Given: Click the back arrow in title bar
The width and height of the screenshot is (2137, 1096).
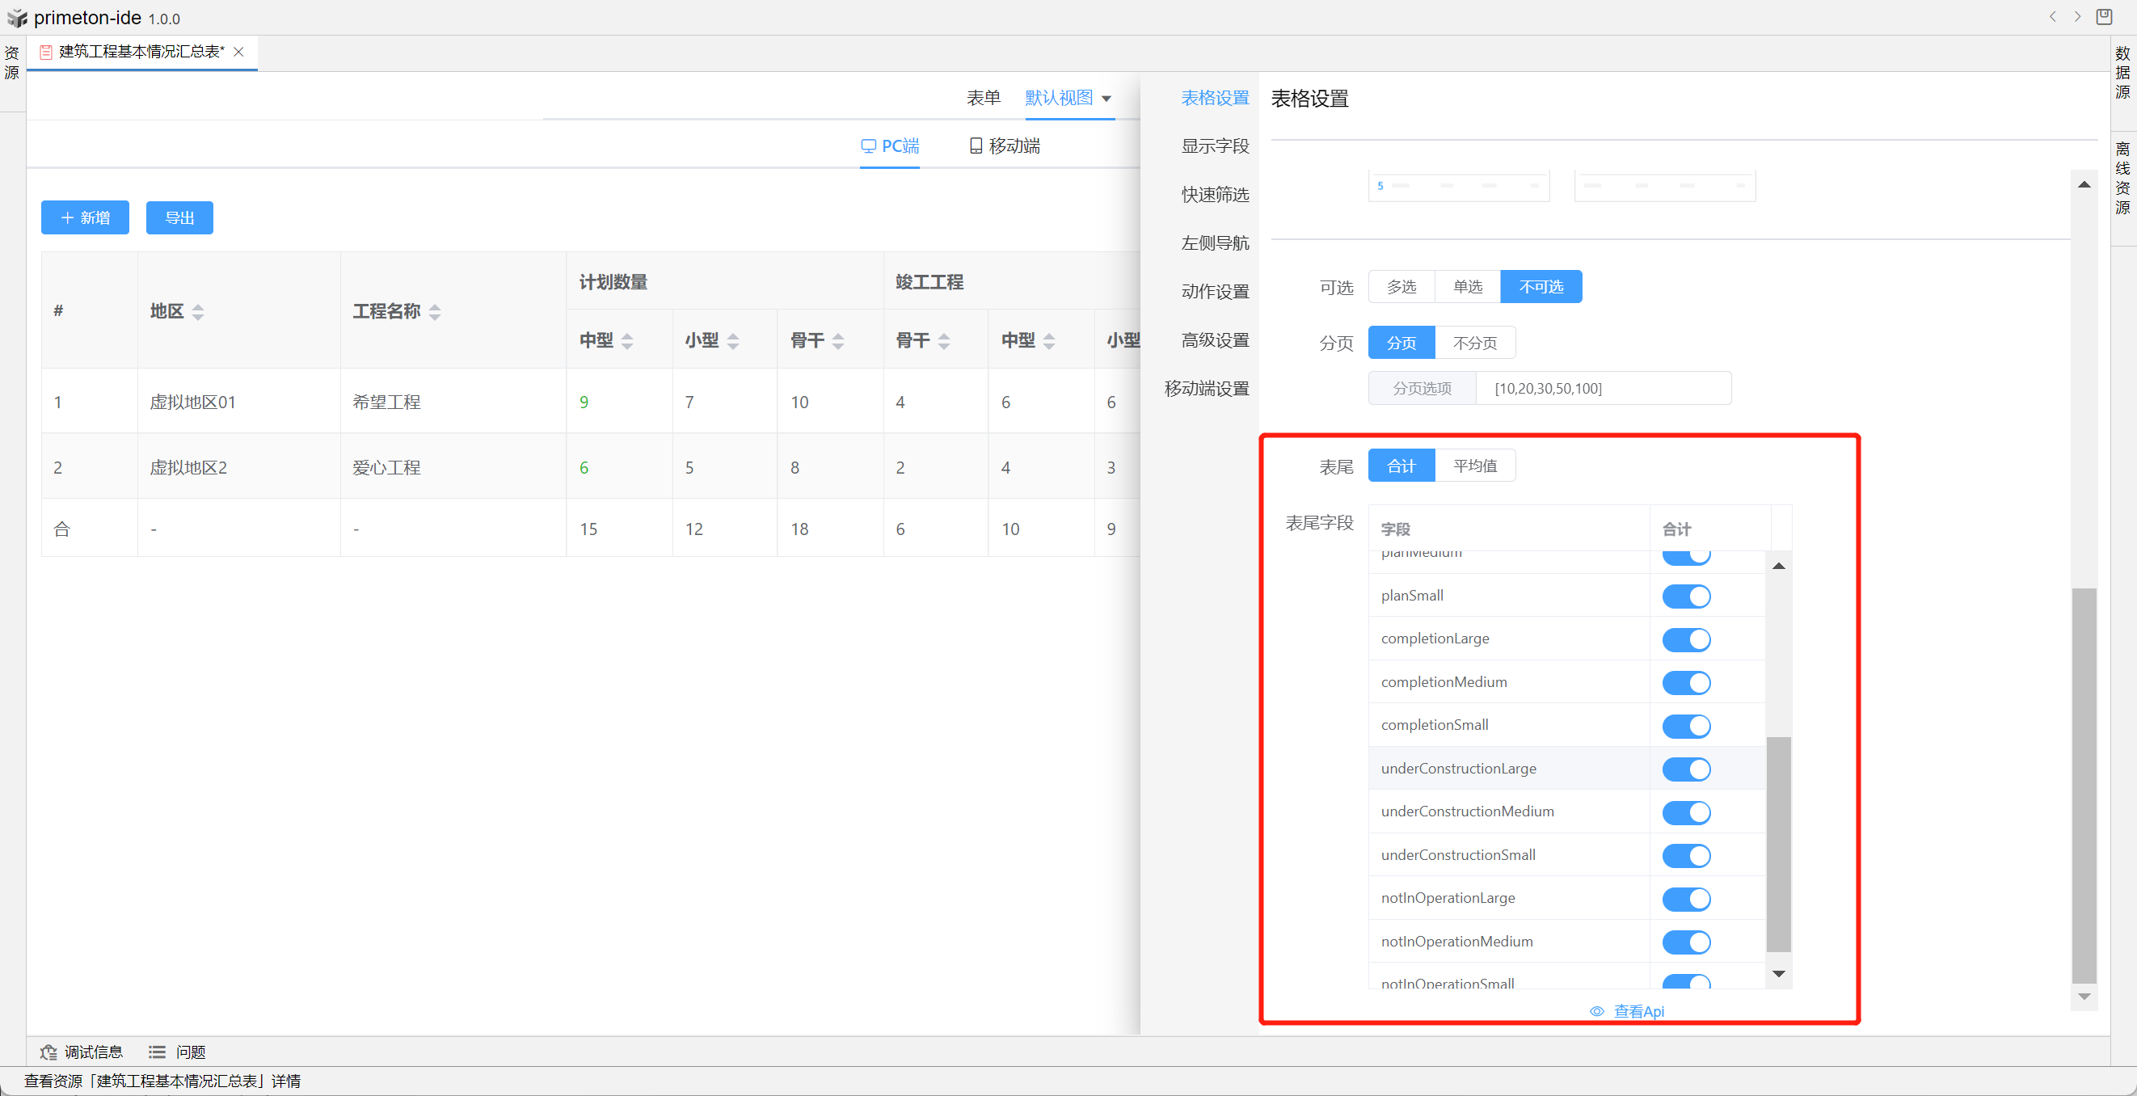Looking at the screenshot, I should point(2052,17).
